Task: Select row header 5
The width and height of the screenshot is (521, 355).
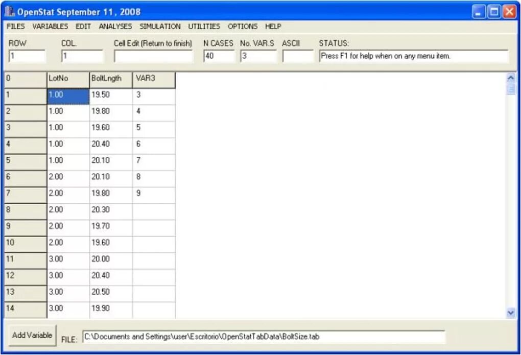Action: click(26, 162)
